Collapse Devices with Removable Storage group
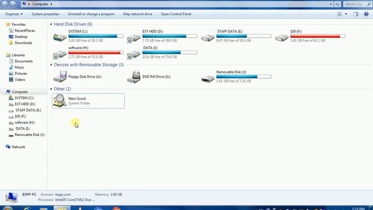Image resolution: width=373 pixels, height=210 pixels. pyautogui.click(x=51, y=65)
